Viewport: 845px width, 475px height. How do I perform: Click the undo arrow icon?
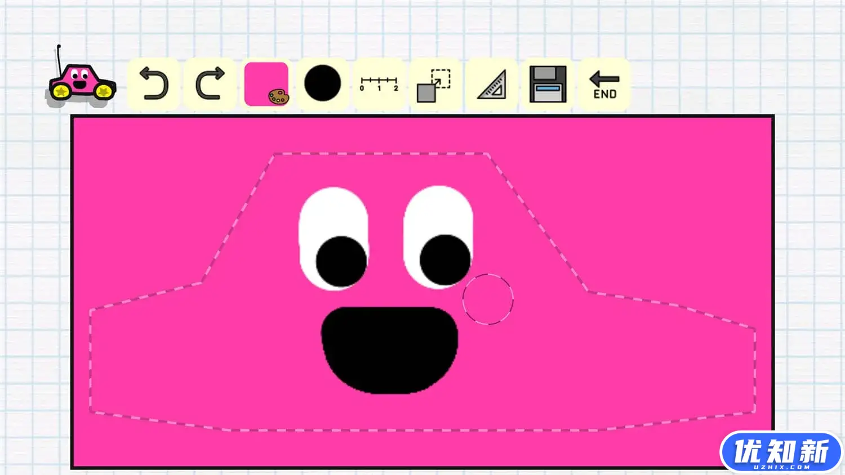click(x=153, y=83)
